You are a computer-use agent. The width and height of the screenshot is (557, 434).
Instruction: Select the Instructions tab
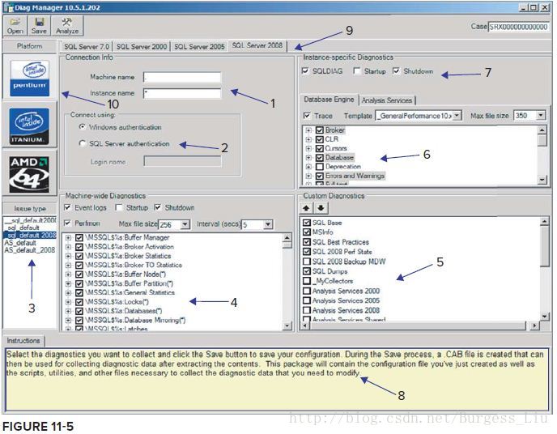(x=23, y=341)
